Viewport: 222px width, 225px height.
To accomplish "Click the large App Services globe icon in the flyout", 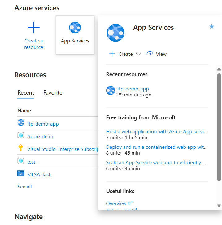I will (115, 33).
